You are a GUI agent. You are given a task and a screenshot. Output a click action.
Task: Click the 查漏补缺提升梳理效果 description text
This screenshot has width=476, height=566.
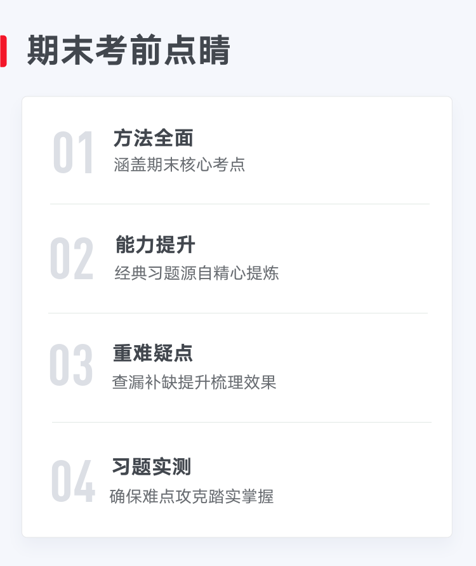[194, 382]
